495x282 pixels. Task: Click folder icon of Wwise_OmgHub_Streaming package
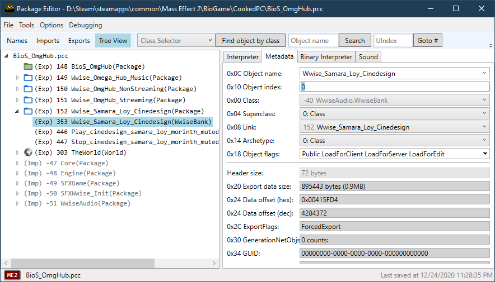click(x=28, y=100)
